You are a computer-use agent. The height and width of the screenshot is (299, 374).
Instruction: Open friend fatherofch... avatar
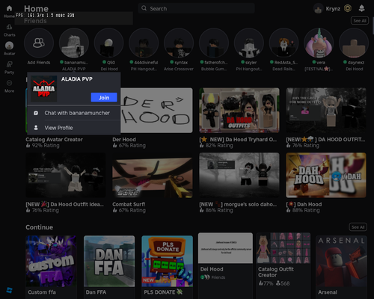[214, 43]
